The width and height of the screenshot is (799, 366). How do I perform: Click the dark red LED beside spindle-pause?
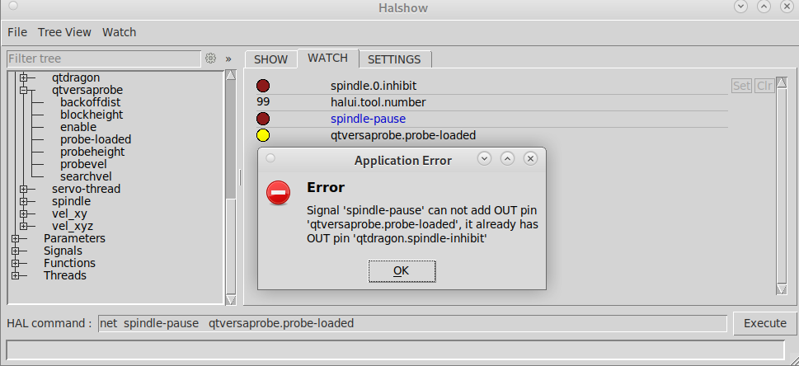click(x=263, y=119)
